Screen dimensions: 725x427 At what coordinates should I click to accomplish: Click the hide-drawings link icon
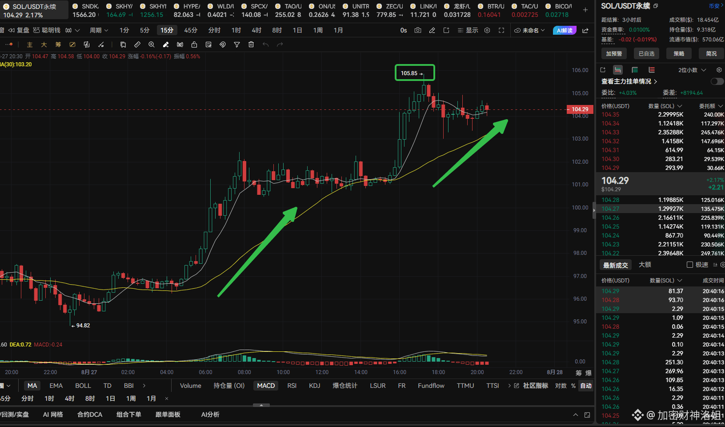(x=223, y=44)
